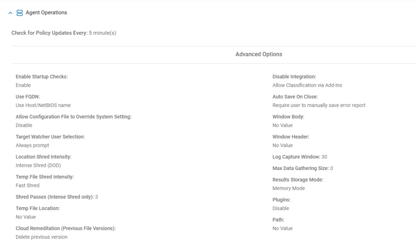
Task: Click Check for Policy Updates Every label
Action: point(49,33)
